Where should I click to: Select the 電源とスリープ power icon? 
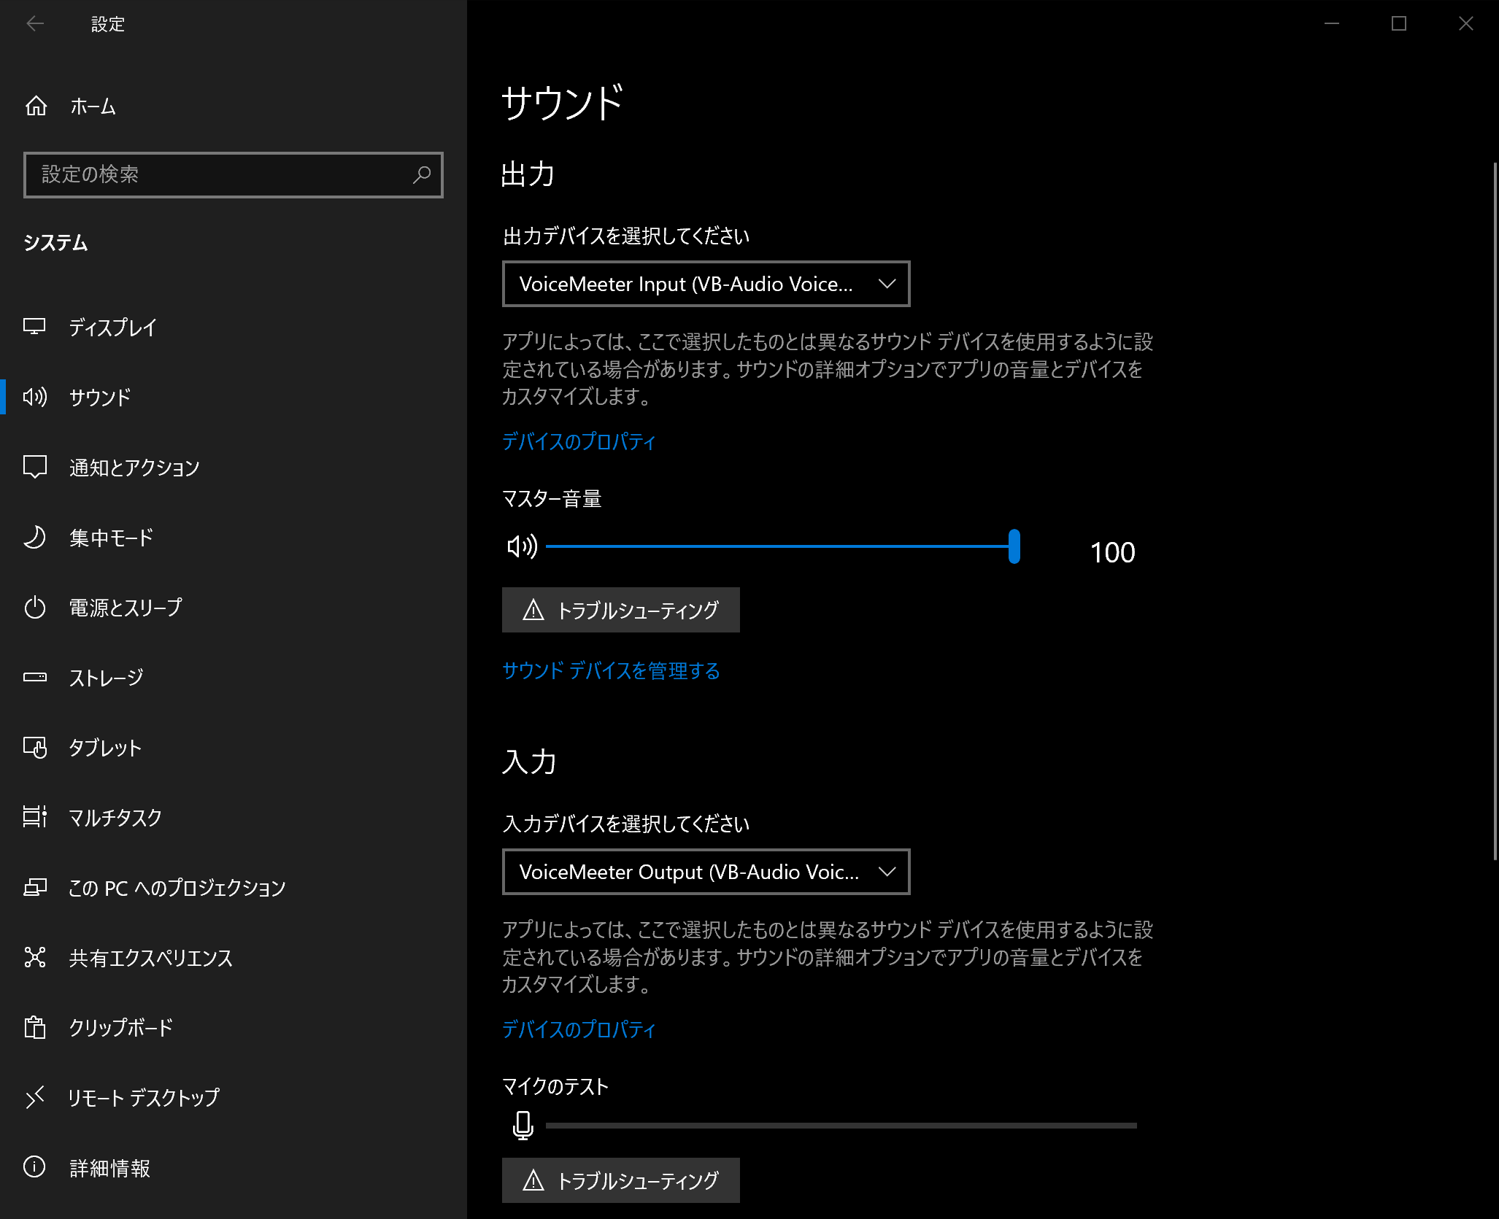click(35, 607)
